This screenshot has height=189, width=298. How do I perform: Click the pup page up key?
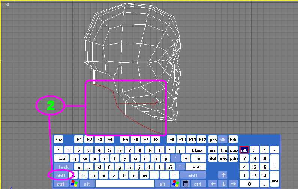[233, 150]
